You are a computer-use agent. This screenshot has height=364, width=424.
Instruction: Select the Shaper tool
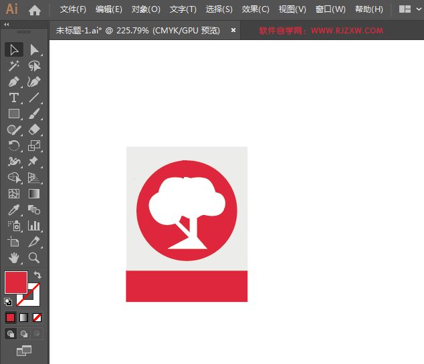click(14, 130)
